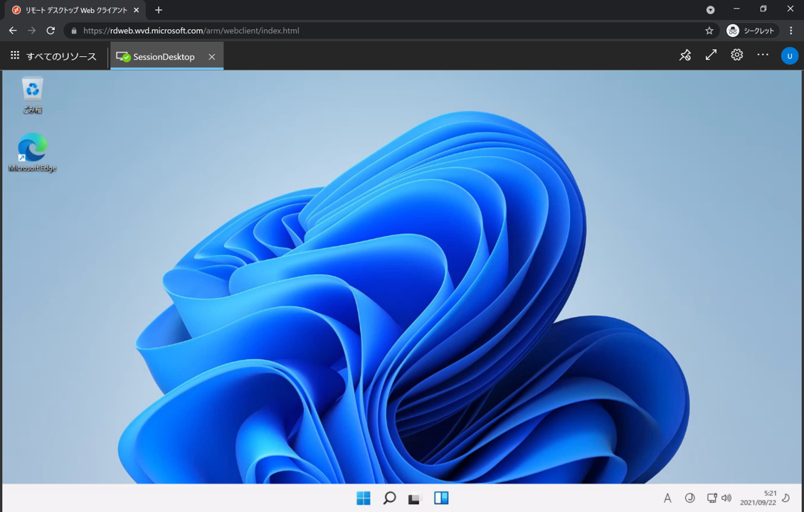Open remote desktop client settings gear

(736, 55)
